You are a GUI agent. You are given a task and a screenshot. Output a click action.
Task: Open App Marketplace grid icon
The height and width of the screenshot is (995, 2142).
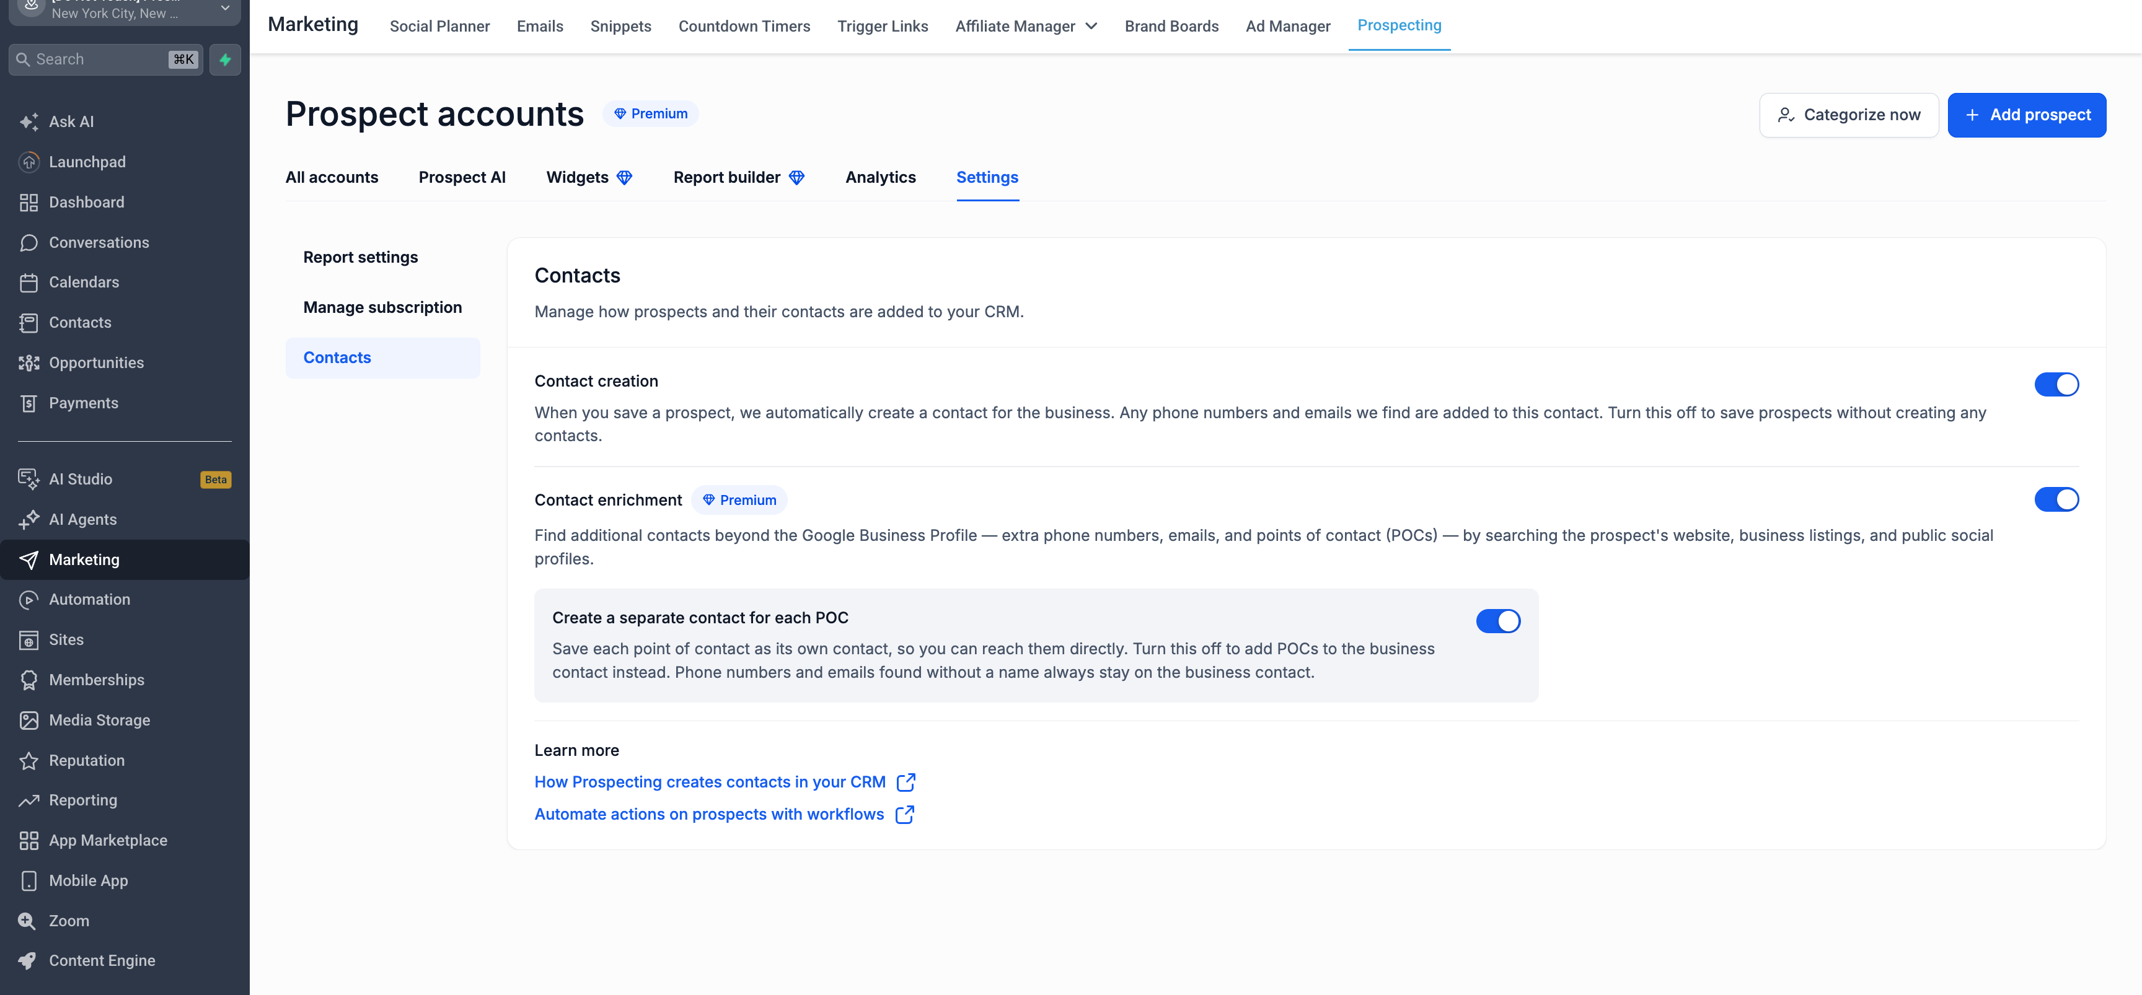[x=29, y=840]
